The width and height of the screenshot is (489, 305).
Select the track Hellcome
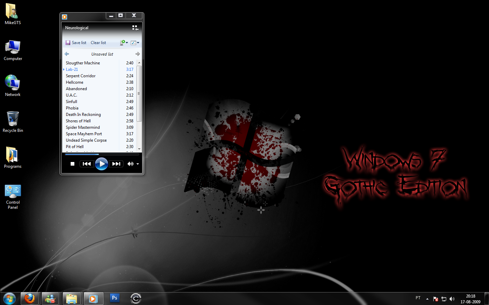[x=74, y=82]
